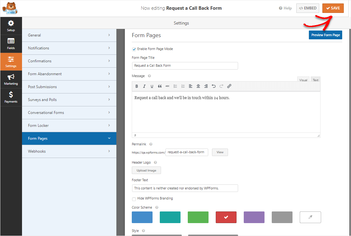Choose the green color scheme
351x236 pixels.
(x=198, y=217)
